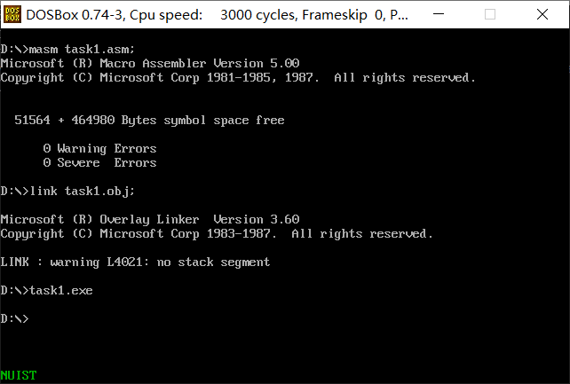The width and height of the screenshot is (570, 384).
Task: Click the DOSBox icon in title bar
Action: 12,14
